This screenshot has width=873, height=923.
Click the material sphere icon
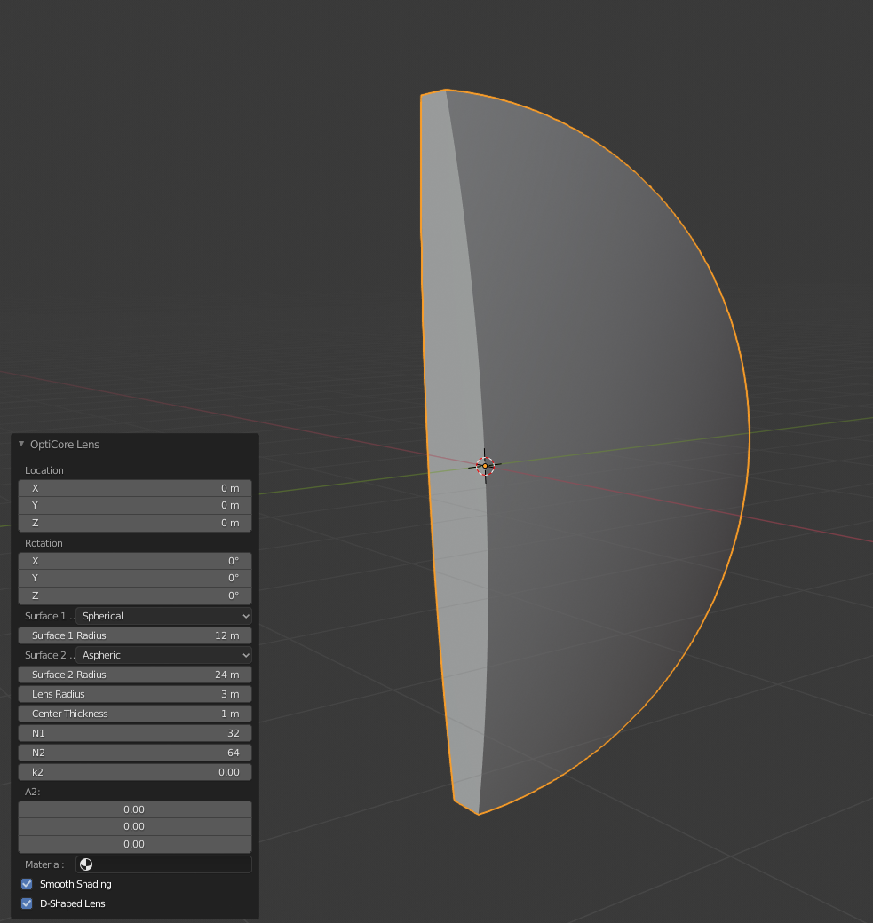coord(86,864)
